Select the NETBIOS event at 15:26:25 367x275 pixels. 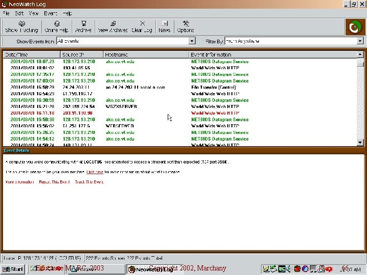tap(180, 132)
